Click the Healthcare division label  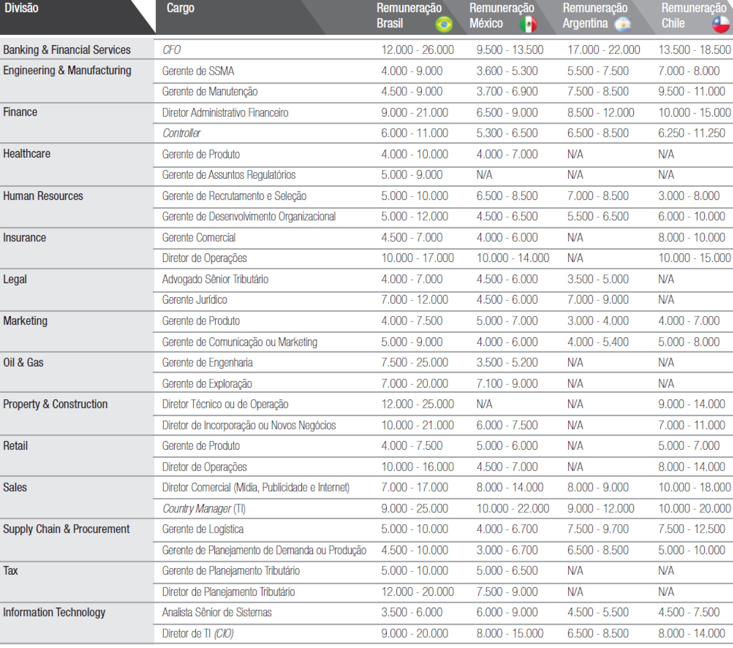coord(27,154)
